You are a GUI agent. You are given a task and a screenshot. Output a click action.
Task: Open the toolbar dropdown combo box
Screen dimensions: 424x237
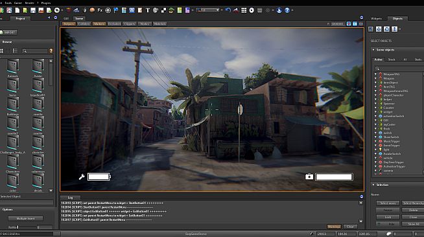(x=208, y=10)
